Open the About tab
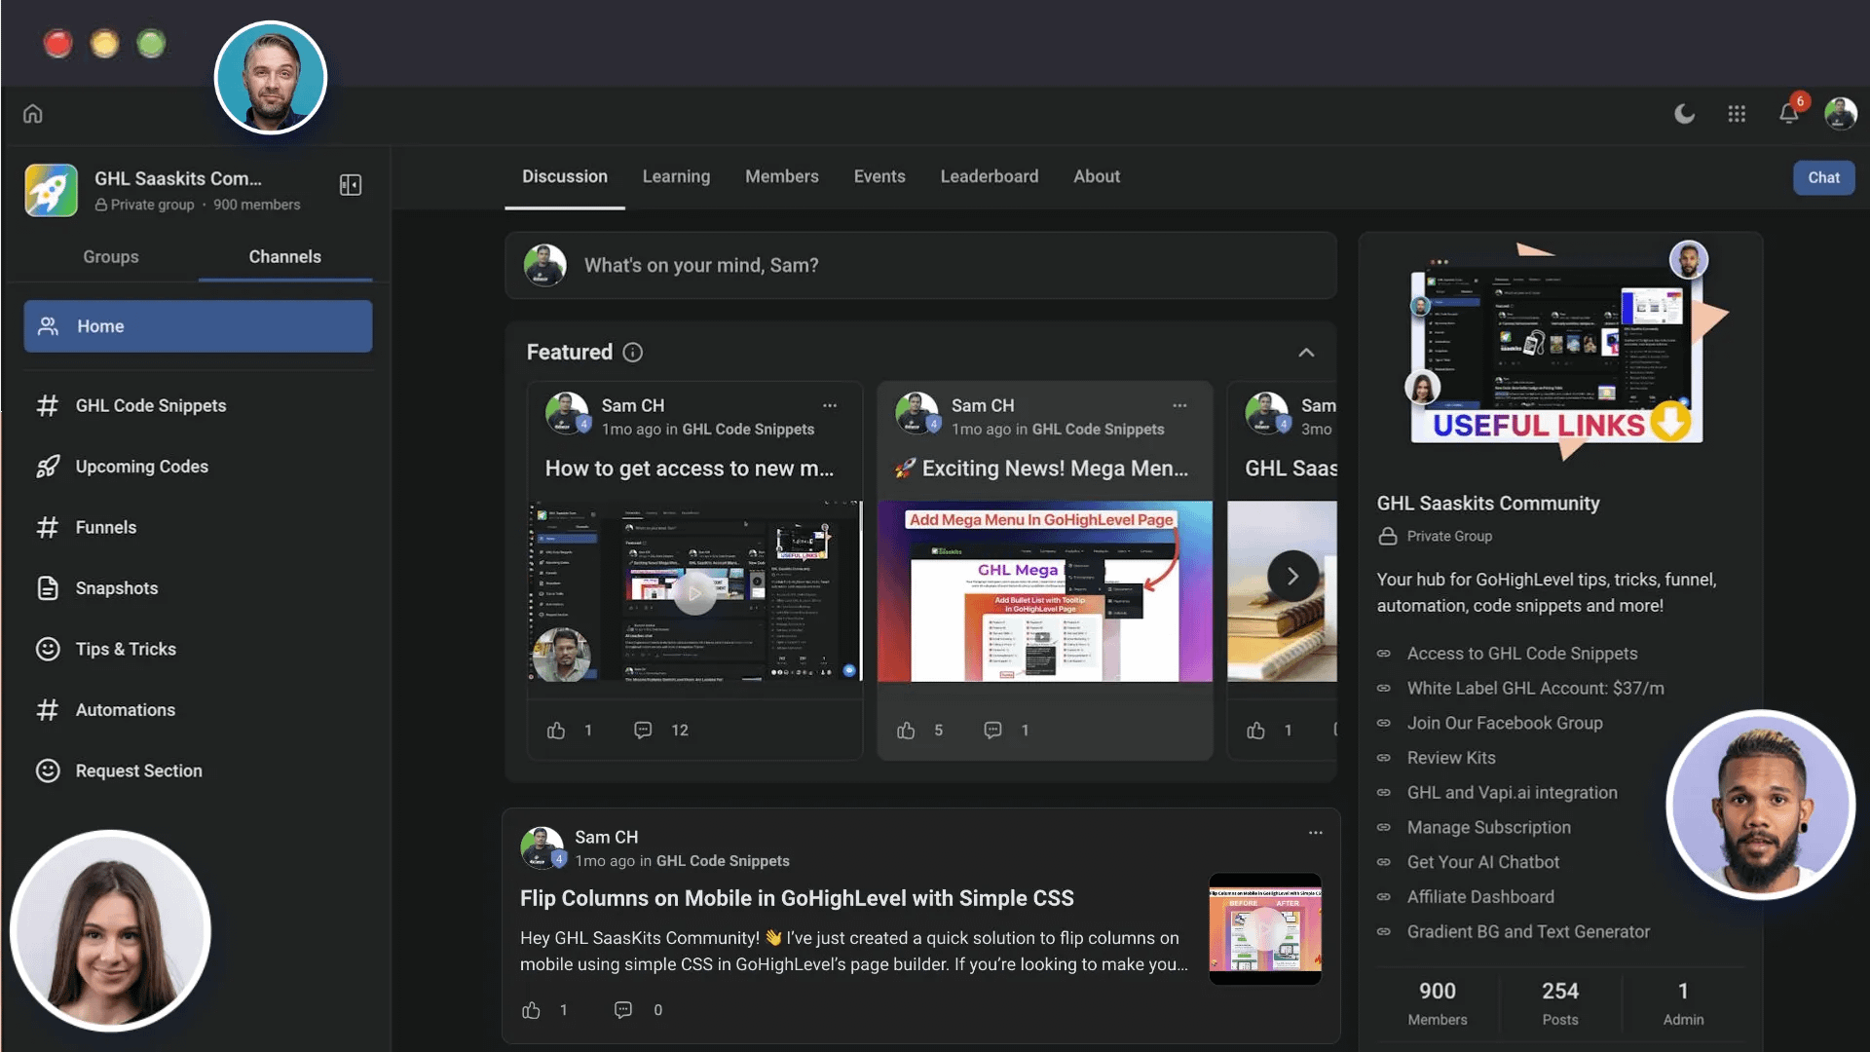1870x1052 pixels. coord(1097,177)
